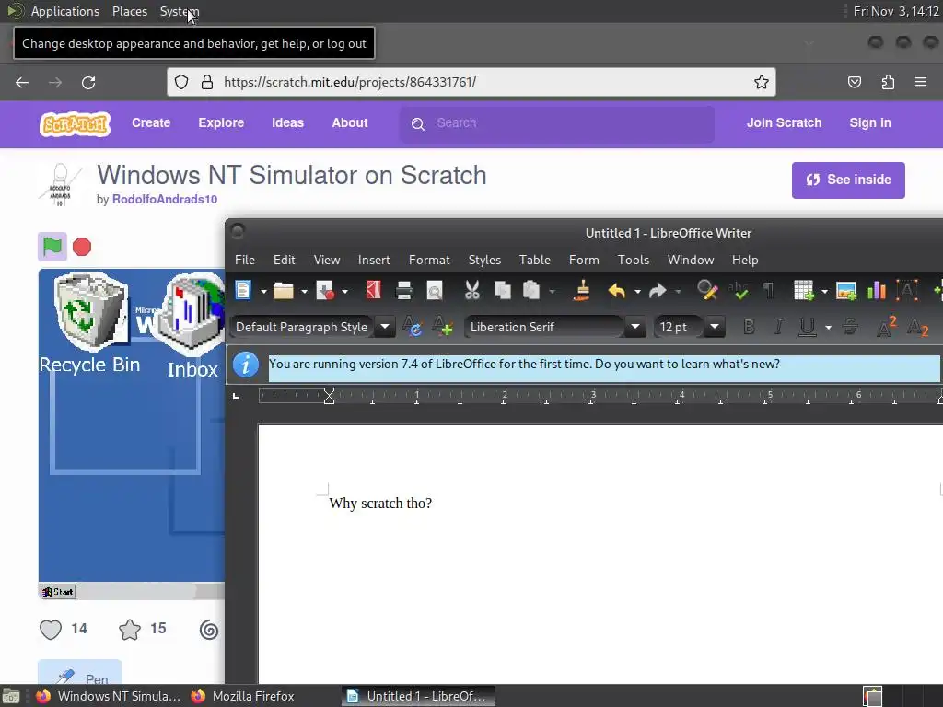
Task: Click the Save document icon in Writer
Action: tap(325, 291)
